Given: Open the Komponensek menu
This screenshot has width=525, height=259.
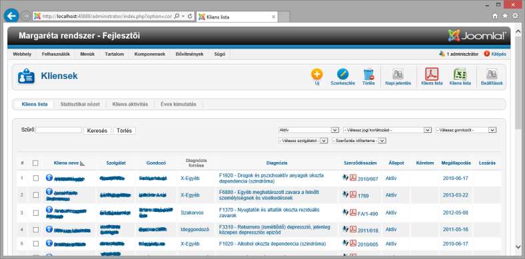Looking at the screenshot, I should click(x=150, y=54).
